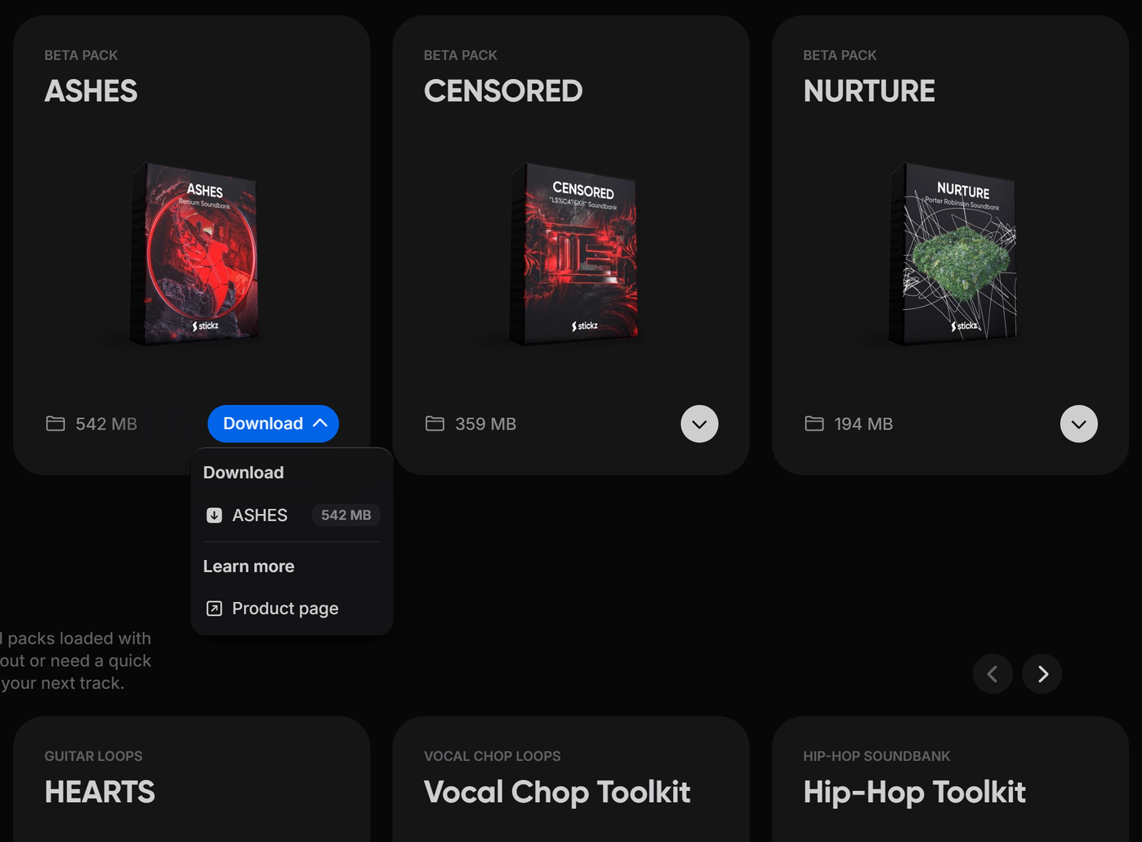The height and width of the screenshot is (842, 1142).
Task: Expand the CENSORED pack download chevron
Action: click(x=699, y=424)
